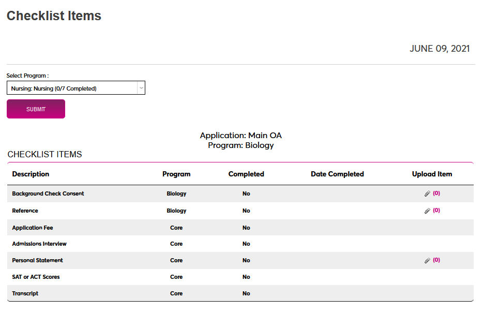Click the paperclip icon in Reference row
Viewport: 484px width, 313px height.
[427, 211]
